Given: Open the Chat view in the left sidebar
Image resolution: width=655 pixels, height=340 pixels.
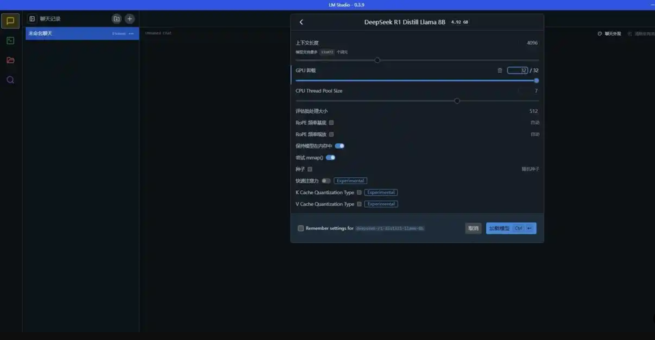Looking at the screenshot, I should [10, 21].
